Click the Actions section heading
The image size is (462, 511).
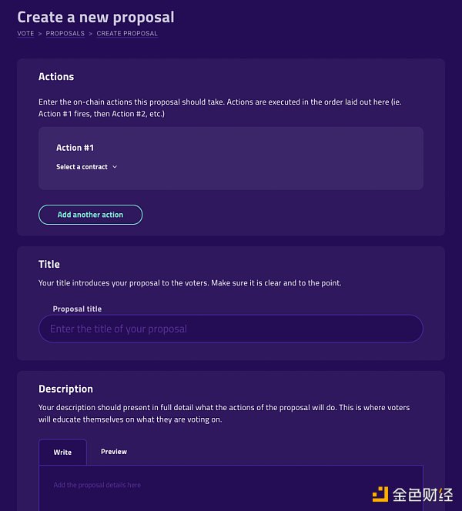pos(56,77)
